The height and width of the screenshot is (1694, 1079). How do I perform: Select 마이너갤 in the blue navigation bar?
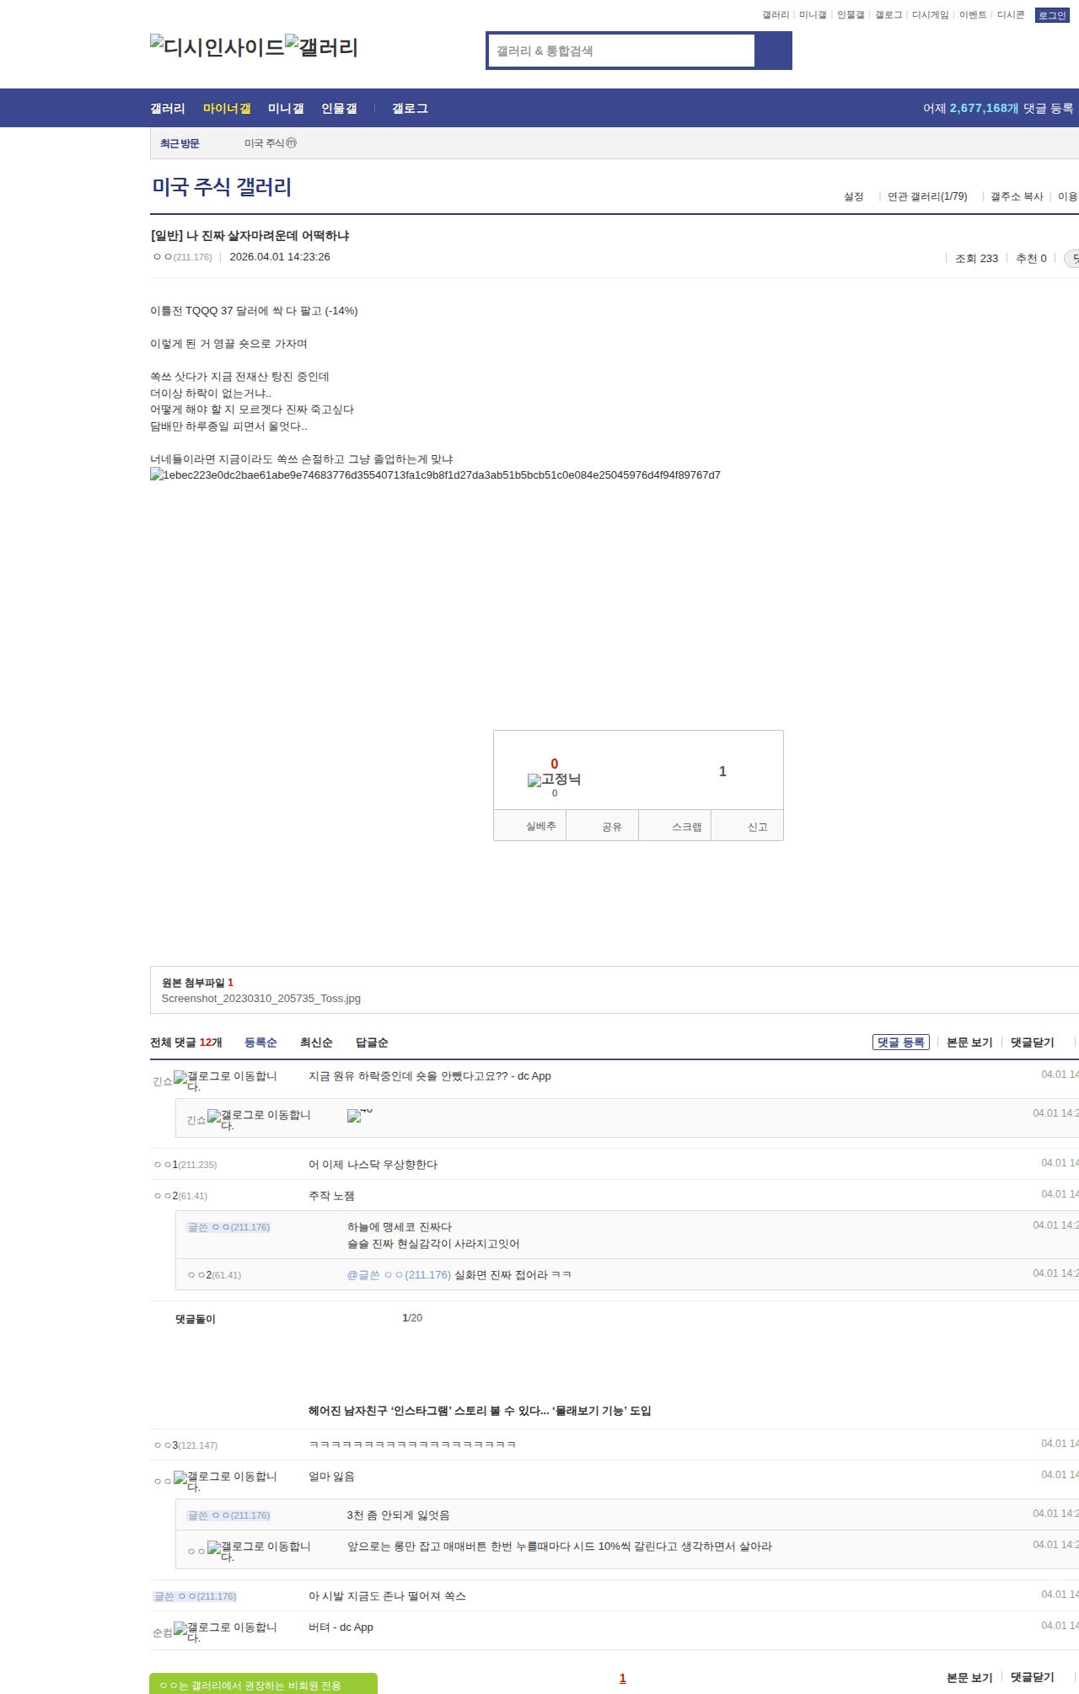227,109
